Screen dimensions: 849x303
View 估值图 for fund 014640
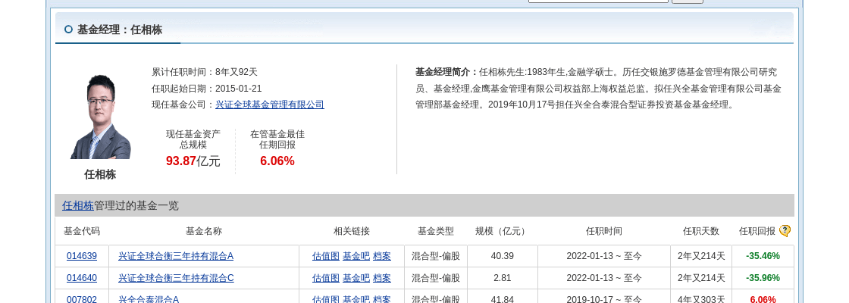326,278
